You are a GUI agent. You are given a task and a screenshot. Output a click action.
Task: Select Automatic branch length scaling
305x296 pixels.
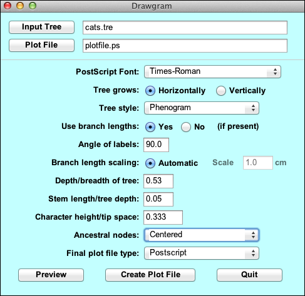pyautogui.click(x=150, y=163)
